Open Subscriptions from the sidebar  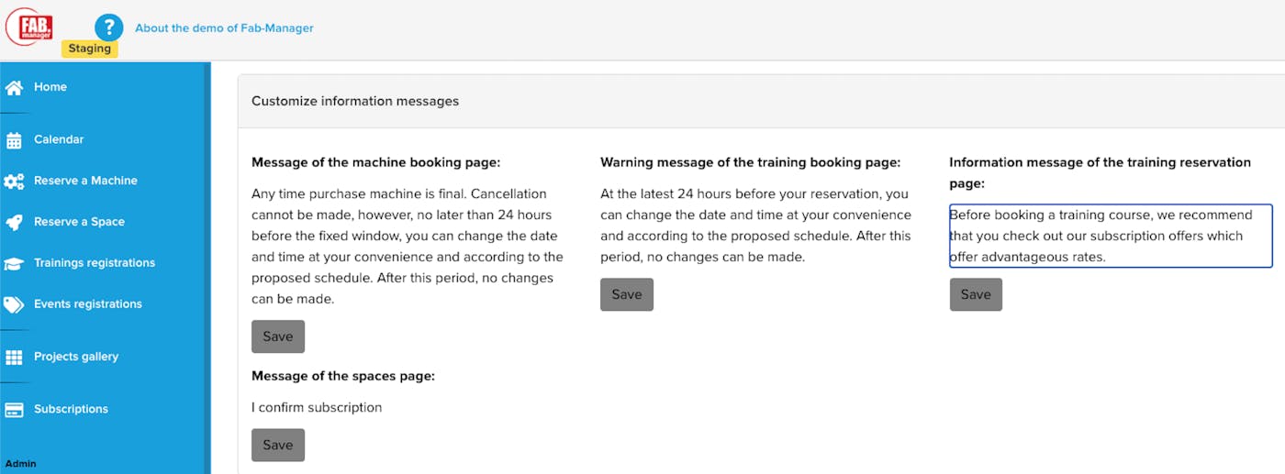click(71, 409)
